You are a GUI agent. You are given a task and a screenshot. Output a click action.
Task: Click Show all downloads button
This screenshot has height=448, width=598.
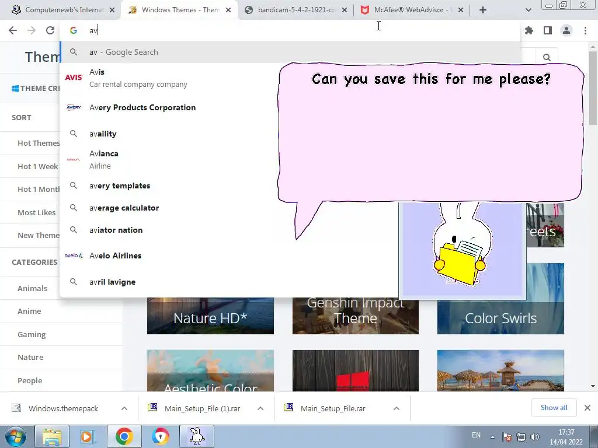click(554, 408)
